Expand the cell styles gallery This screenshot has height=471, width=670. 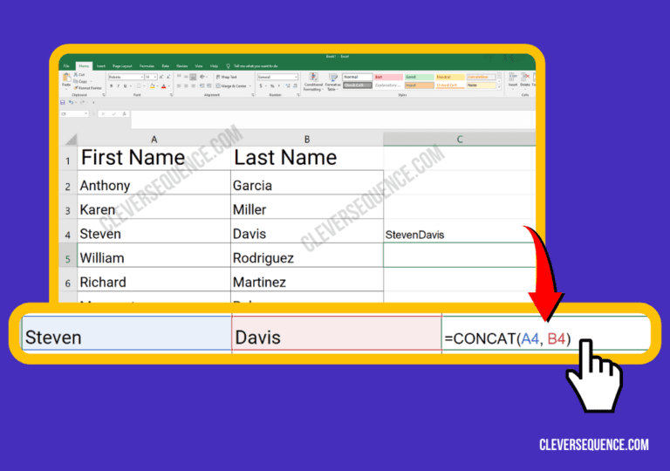coord(499,87)
